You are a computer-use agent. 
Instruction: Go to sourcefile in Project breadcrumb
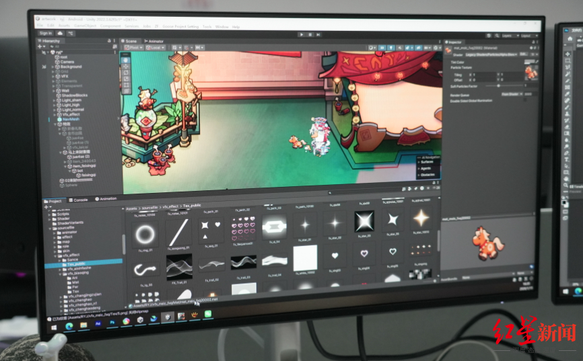pos(149,208)
